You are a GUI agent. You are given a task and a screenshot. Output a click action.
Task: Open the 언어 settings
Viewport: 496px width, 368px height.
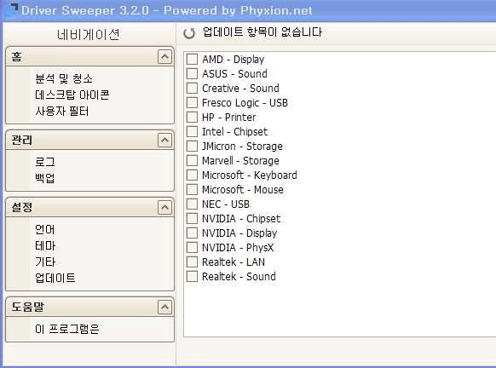click(45, 229)
